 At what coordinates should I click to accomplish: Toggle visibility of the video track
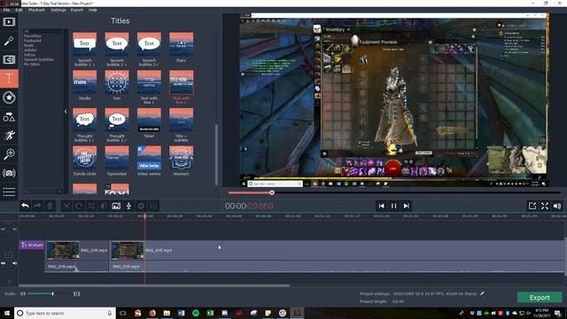point(4,263)
